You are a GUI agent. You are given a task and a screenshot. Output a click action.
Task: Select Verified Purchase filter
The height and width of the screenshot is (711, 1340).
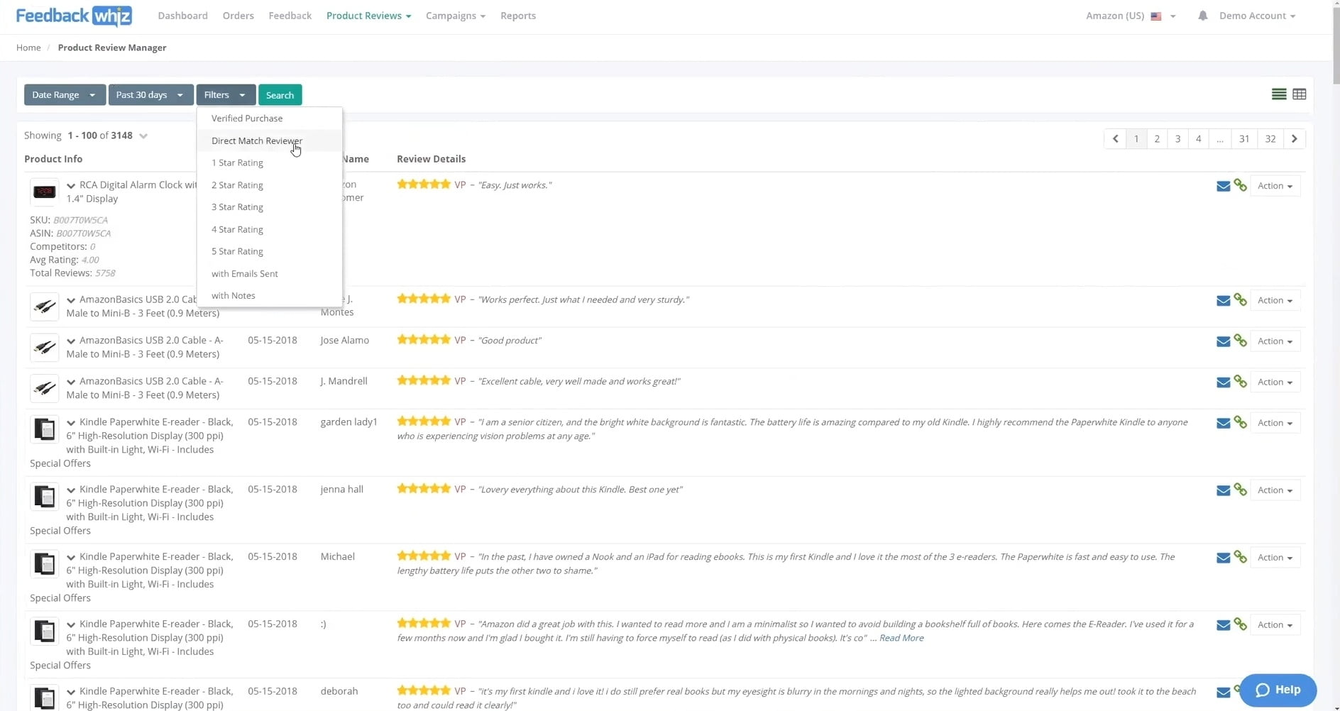(x=270, y=118)
